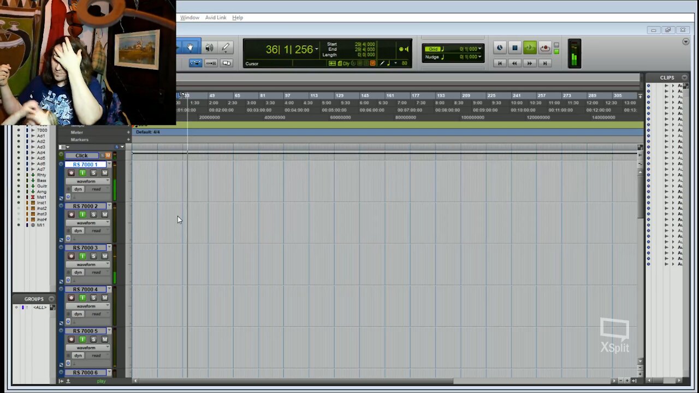Click the green Grid mode indicator
The height and width of the screenshot is (393, 699).
tap(433, 49)
